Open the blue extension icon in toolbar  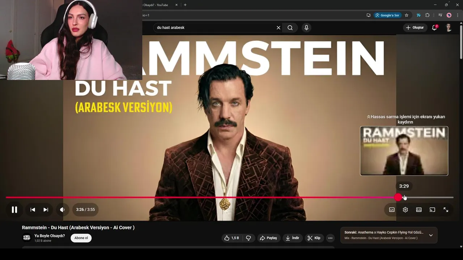[x=419, y=15]
